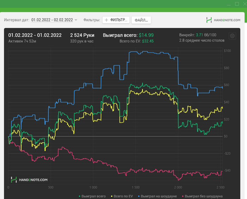Toggle the 'Выиграл без шоудауна' legend series

coord(202,196)
